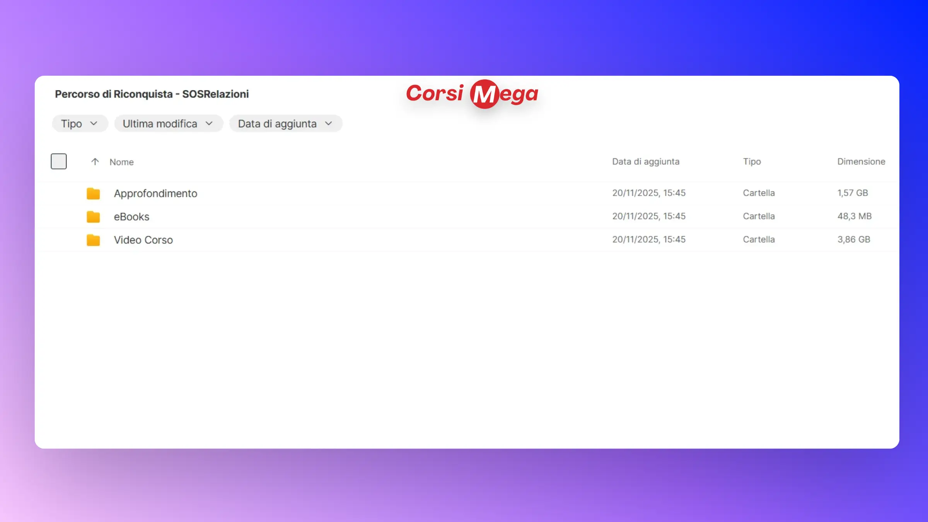Image resolution: width=928 pixels, height=522 pixels.
Task: Click the 3,86 GB size value
Action: tap(854, 239)
